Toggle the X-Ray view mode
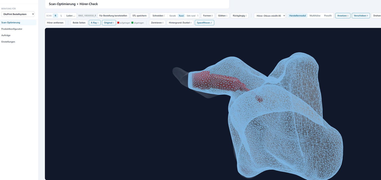The width and height of the screenshot is (381, 180). click(95, 23)
